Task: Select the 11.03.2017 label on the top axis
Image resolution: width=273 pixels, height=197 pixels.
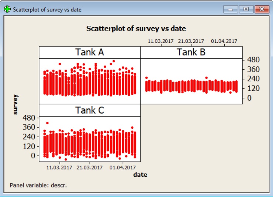Action: [161, 41]
